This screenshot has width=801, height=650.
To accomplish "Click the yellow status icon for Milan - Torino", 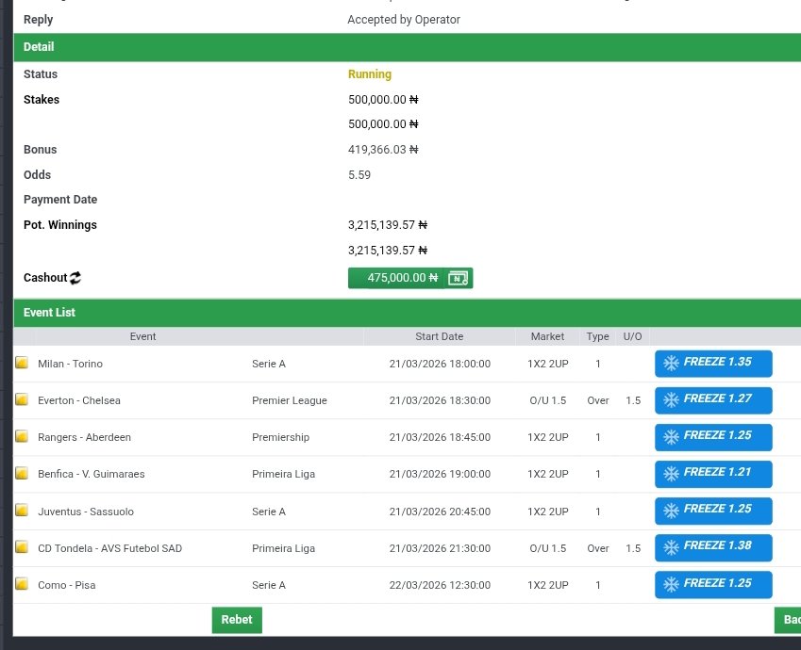I will (22, 363).
